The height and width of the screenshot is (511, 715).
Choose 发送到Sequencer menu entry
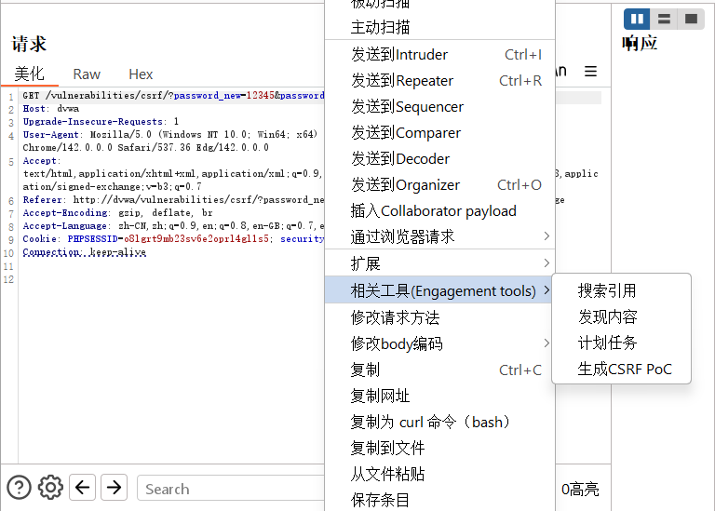[x=439, y=107]
